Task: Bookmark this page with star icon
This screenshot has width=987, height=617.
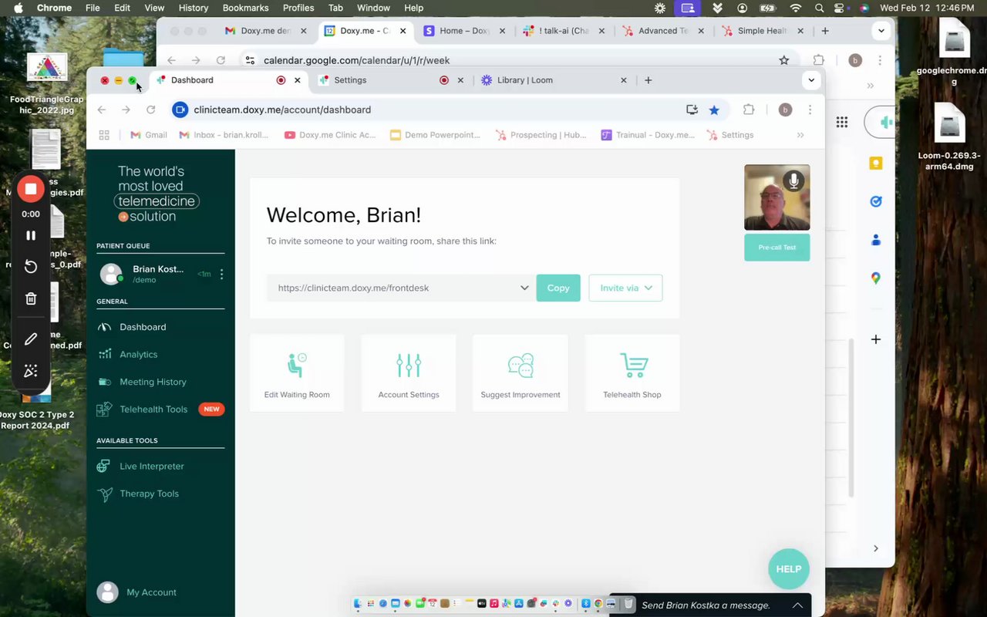Action: [x=714, y=110]
